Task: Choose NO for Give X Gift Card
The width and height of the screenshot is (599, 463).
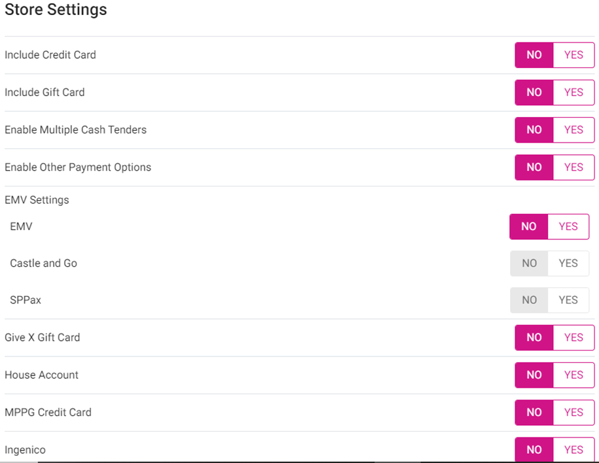Action: 534,337
